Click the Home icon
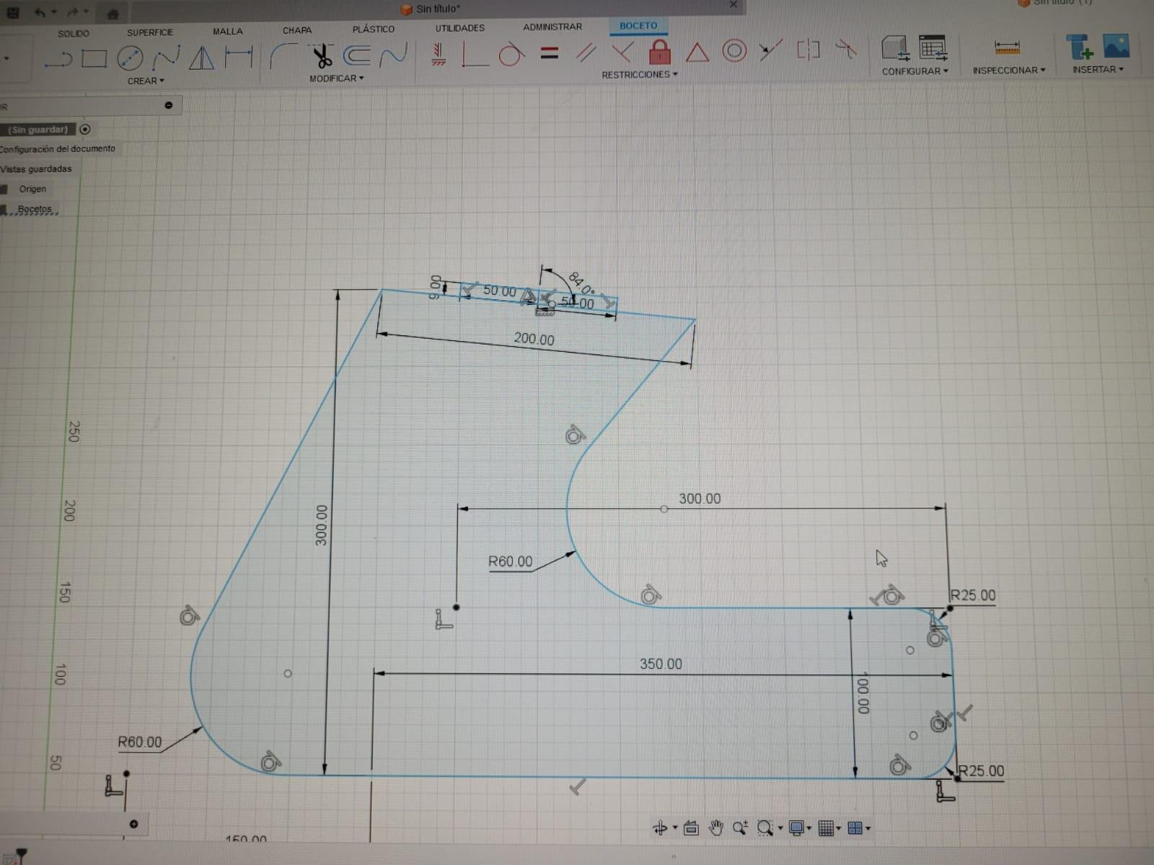Viewport: 1154px width, 865px height. pyautogui.click(x=113, y=14)
